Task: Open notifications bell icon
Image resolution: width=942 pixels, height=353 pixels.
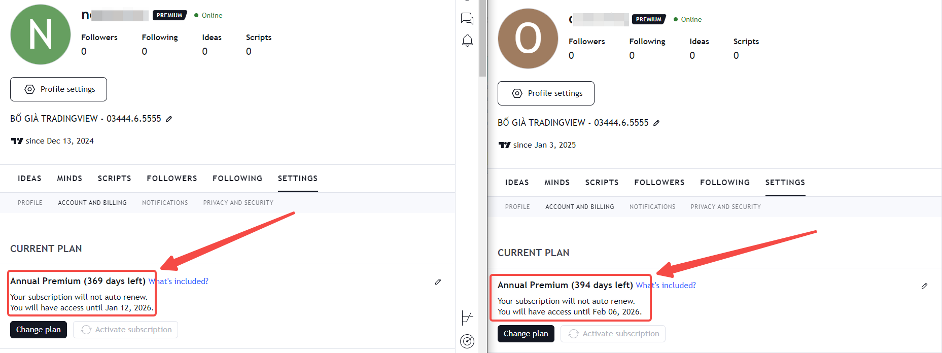Action: click(467, 41)
